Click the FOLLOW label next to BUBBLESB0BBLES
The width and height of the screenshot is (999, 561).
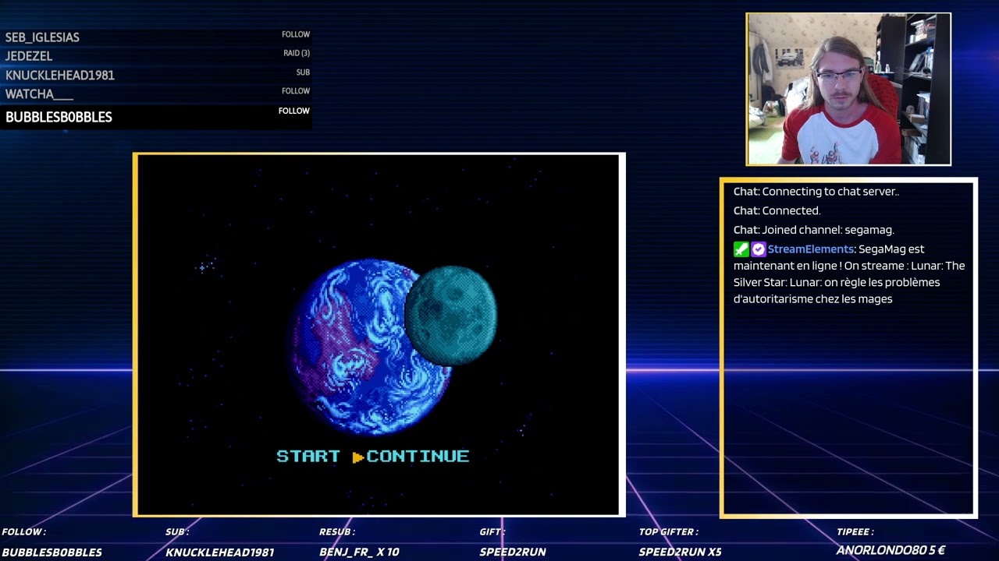coord(294,111)
